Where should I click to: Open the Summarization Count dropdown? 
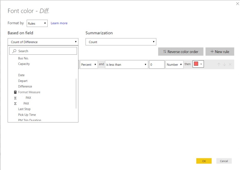(121, 42)
